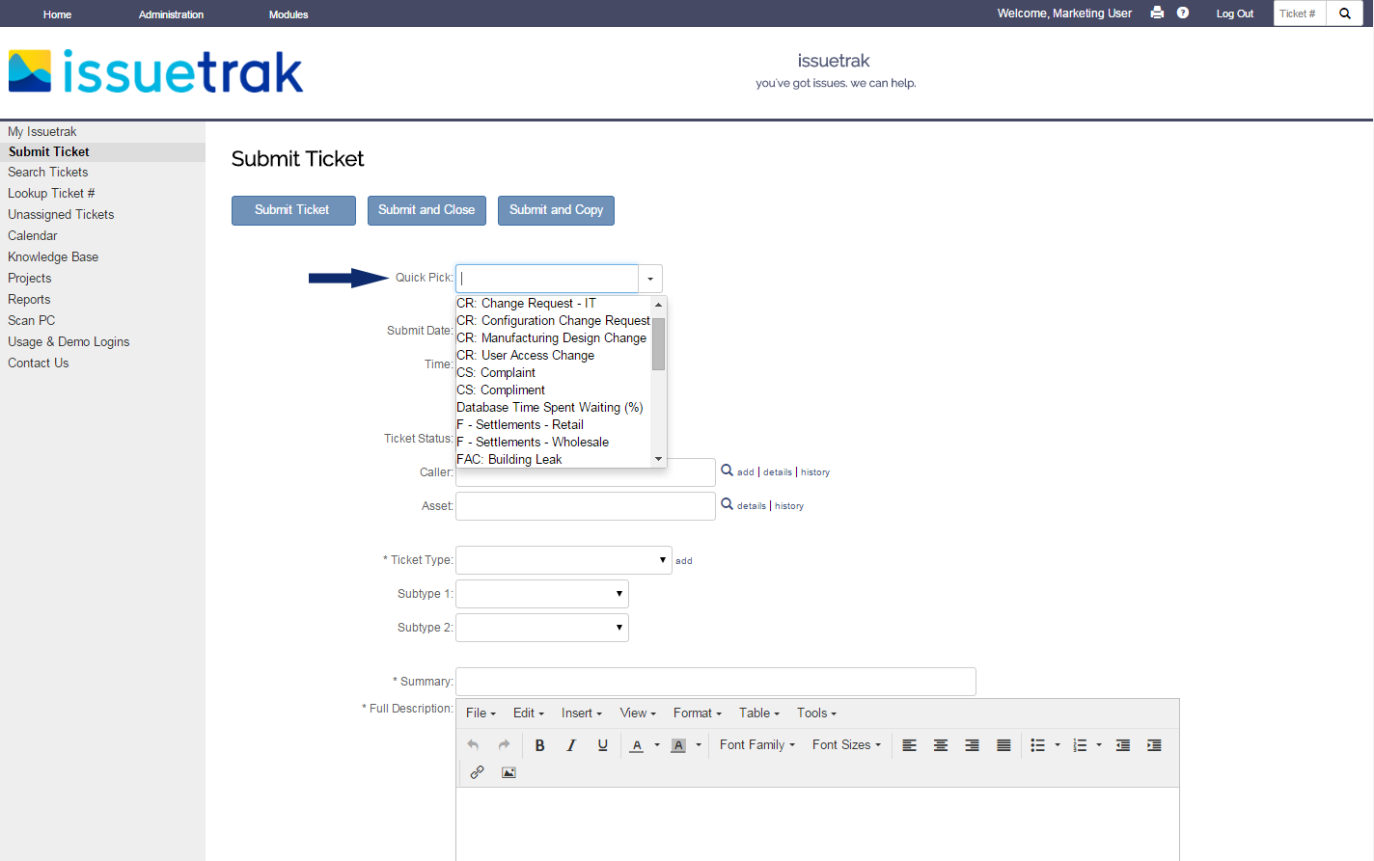This screenshot has width=1374, height=861.
Task: Open the Modules menu in the top bar
Action: click(288, 13)
